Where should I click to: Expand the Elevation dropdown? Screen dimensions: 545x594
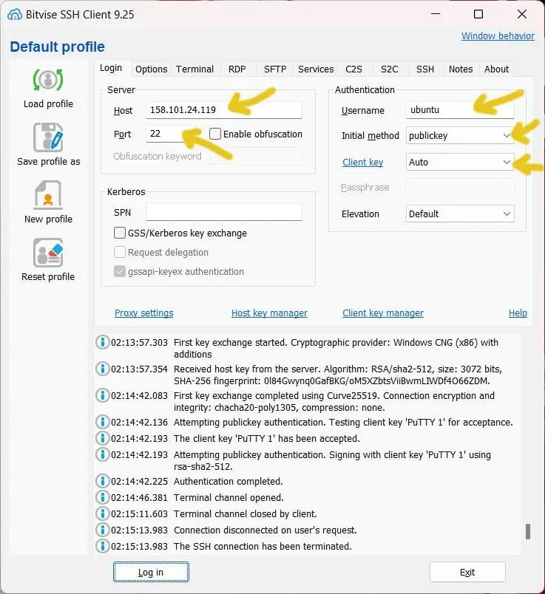click(460, 214)
